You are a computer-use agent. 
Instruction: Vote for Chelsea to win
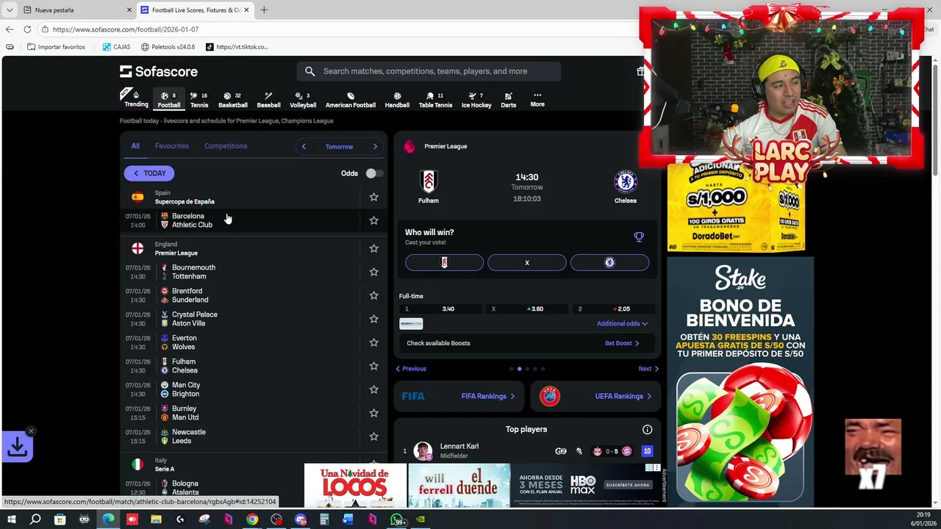[x=609, y=262]
